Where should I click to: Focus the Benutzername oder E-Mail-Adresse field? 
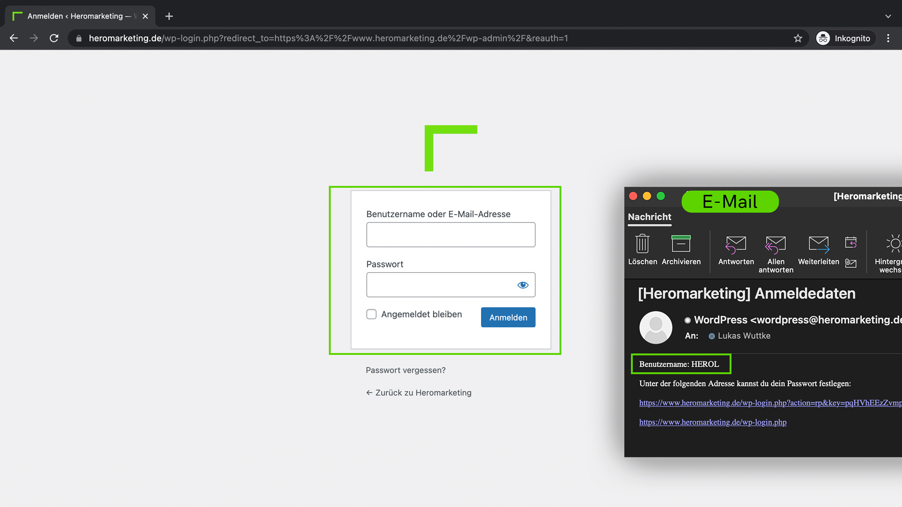pyautogui.click(x=451, y=235)
